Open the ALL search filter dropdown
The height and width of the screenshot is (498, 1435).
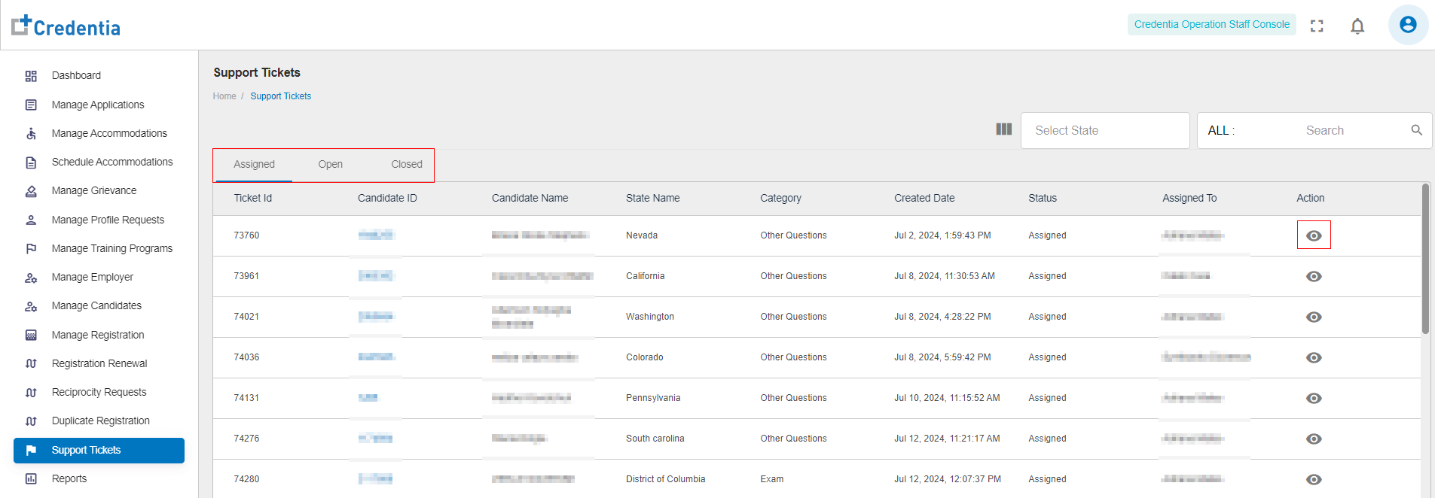point(1221,131)
